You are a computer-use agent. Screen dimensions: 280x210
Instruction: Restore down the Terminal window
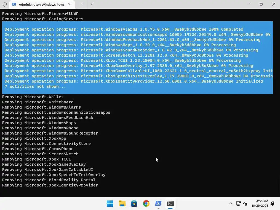coord(261,4)
